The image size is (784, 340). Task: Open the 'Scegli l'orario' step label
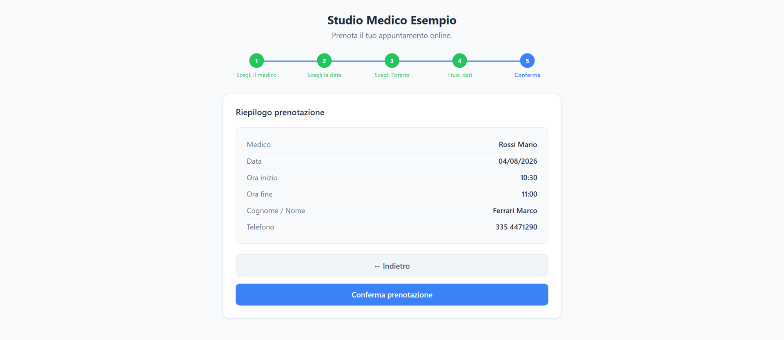392,75
